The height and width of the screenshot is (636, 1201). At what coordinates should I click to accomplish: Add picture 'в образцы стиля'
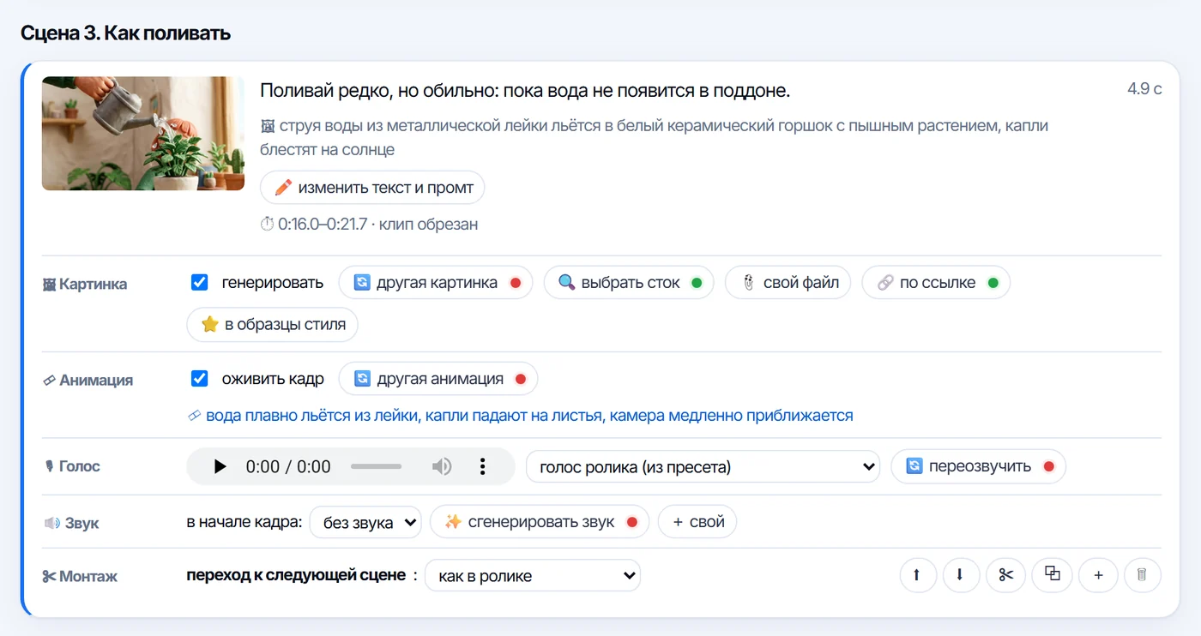coord(272,324)
